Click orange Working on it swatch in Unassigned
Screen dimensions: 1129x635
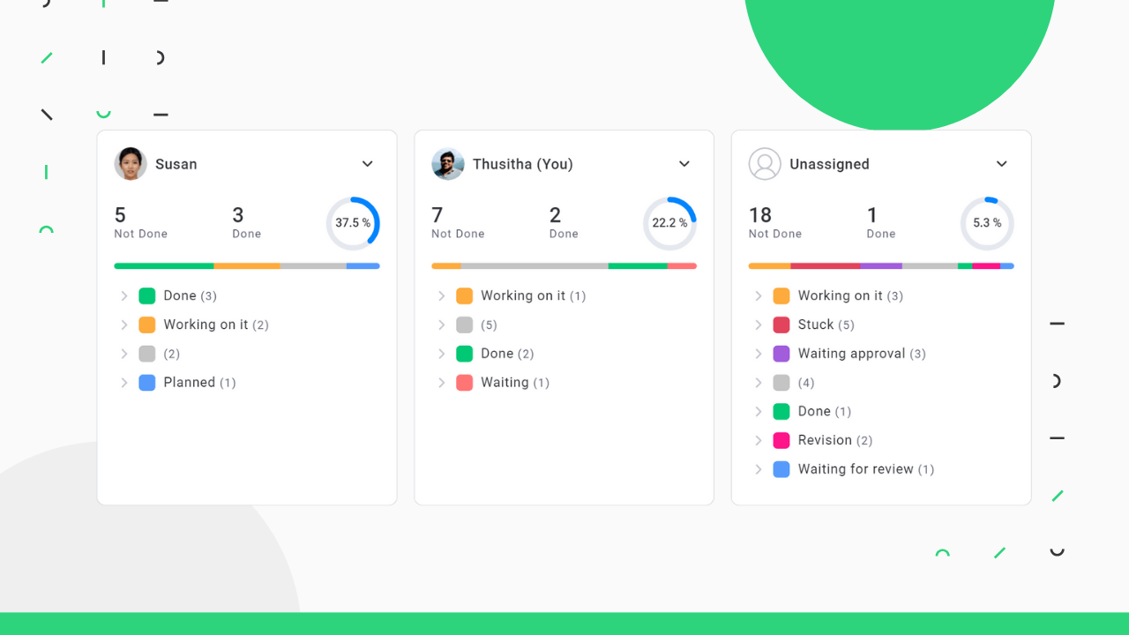click(x=781, y=296)
